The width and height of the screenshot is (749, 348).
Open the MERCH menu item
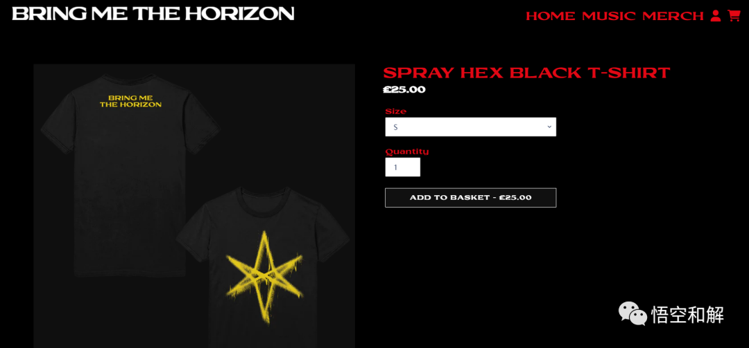[x=673, y=16]
